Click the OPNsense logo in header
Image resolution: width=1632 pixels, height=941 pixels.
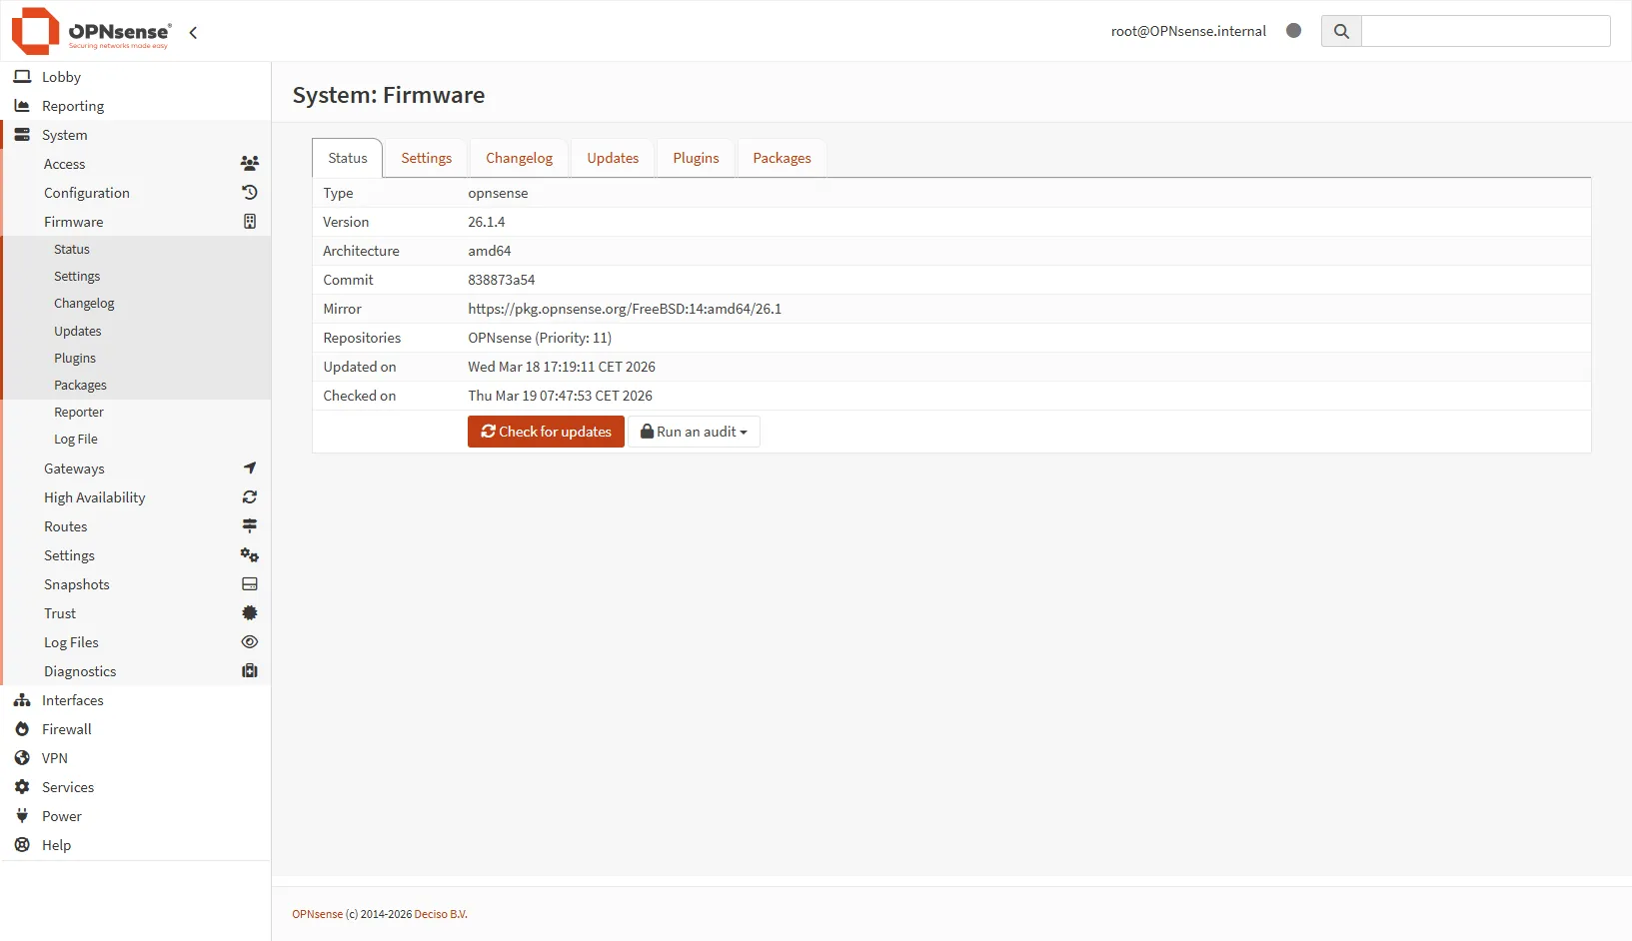pyautogui.click(x=91, y=31)
